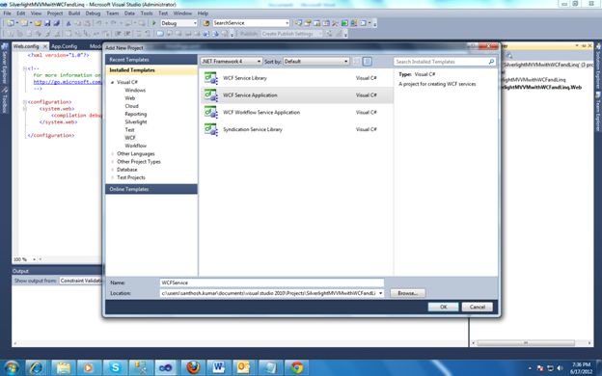Open the Tools menu
The image size is (602, 376).
pos(147,13)
